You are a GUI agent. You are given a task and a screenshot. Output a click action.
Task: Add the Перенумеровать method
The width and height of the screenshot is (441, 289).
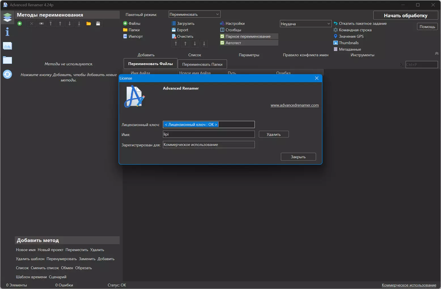coord(62,259)
